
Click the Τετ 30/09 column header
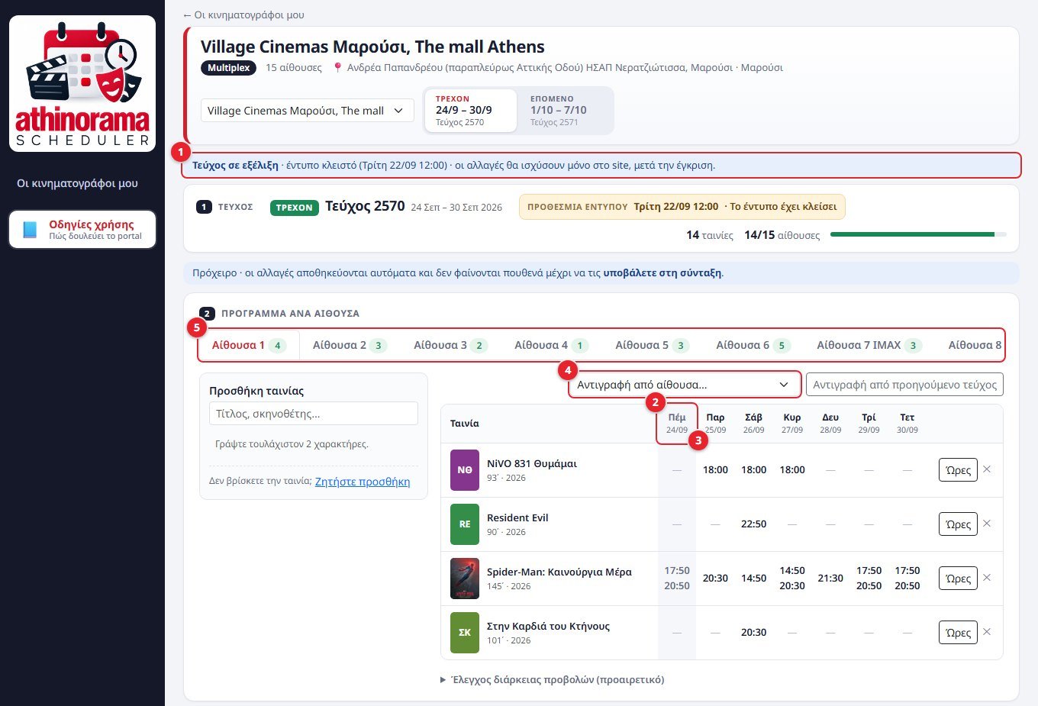tap(907, 424)
